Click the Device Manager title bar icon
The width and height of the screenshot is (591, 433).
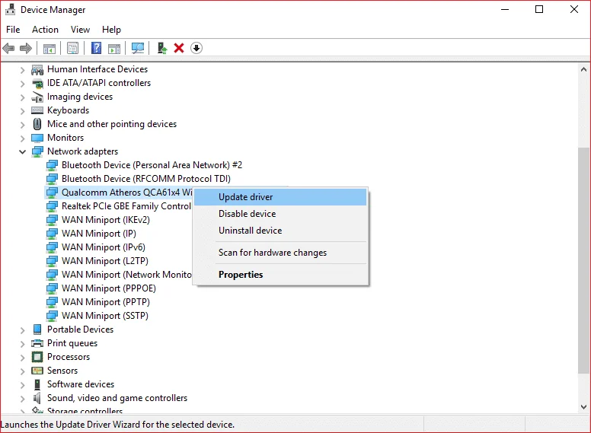click(10, 9)
